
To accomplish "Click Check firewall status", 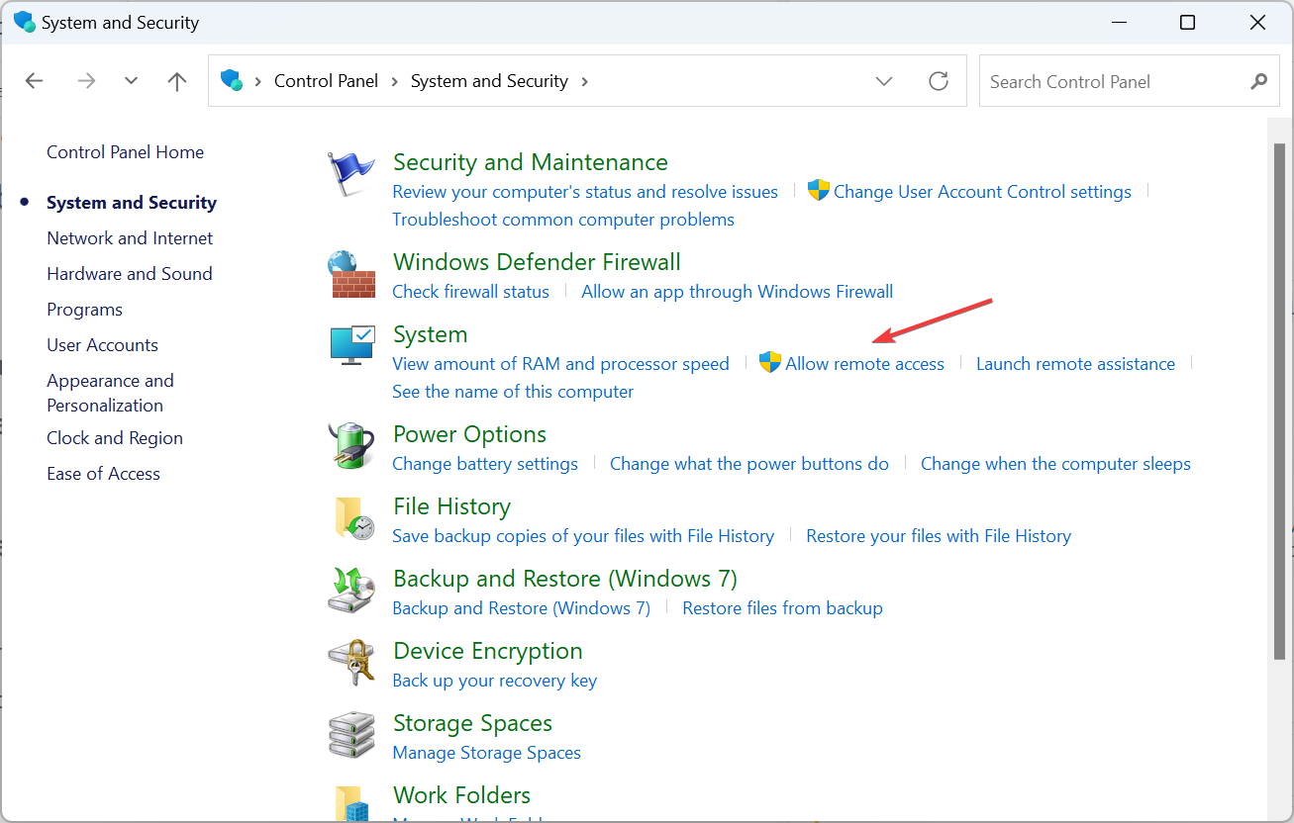I will tap(470, 292).
